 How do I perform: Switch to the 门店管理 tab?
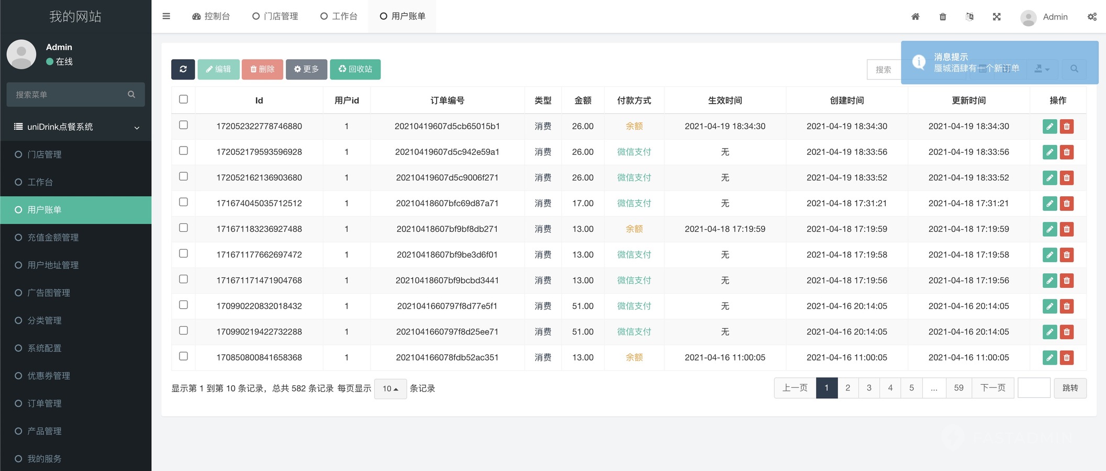(275, 16)
